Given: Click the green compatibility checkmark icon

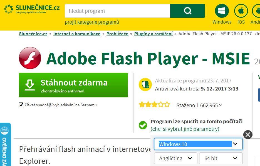Looking at the screenshot, I should pyautogui.click(x=143, y=125).
